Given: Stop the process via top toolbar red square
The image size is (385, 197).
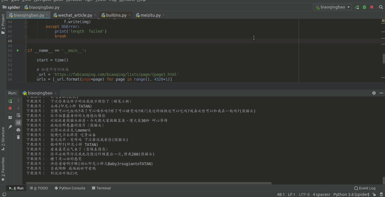Looking at the screenshot, I should [x=372, y=7].
